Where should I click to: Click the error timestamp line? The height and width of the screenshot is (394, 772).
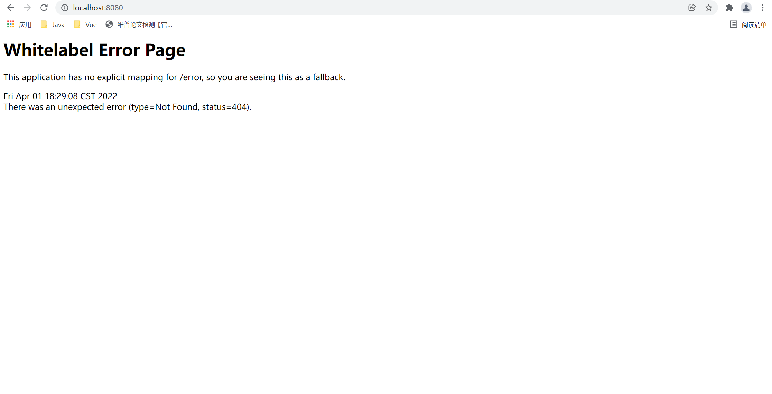[61, 96]
